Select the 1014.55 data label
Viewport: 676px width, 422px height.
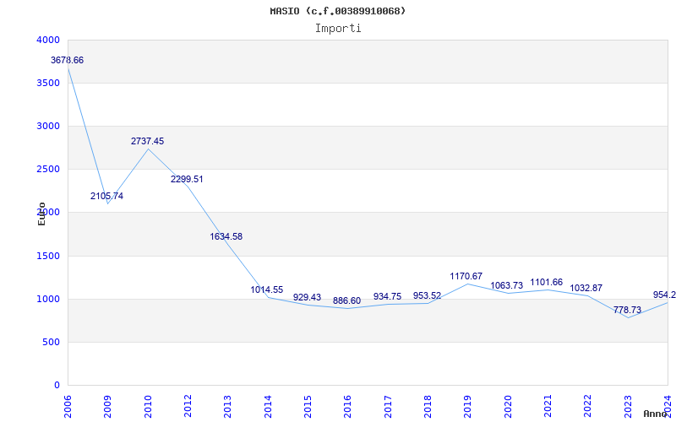click(x=267, y=290)
